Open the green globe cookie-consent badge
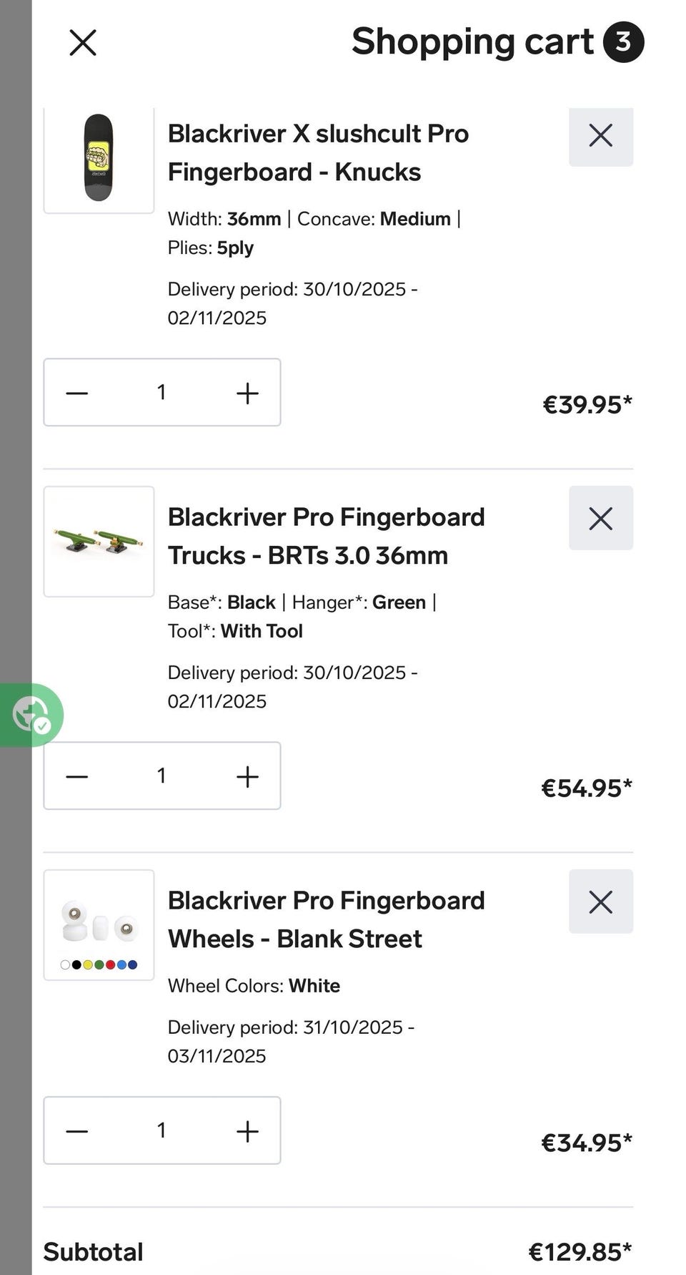686x1275 pixels. tap(31, 715)
